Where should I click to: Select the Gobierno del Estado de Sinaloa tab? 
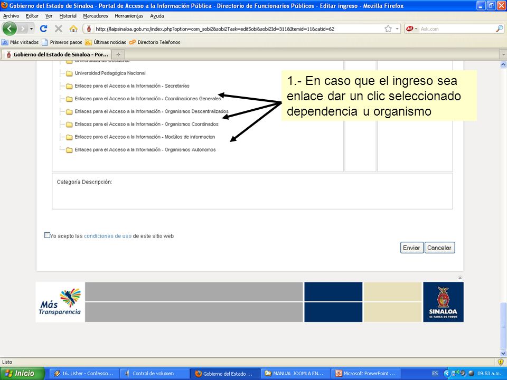tap(57, 54)
